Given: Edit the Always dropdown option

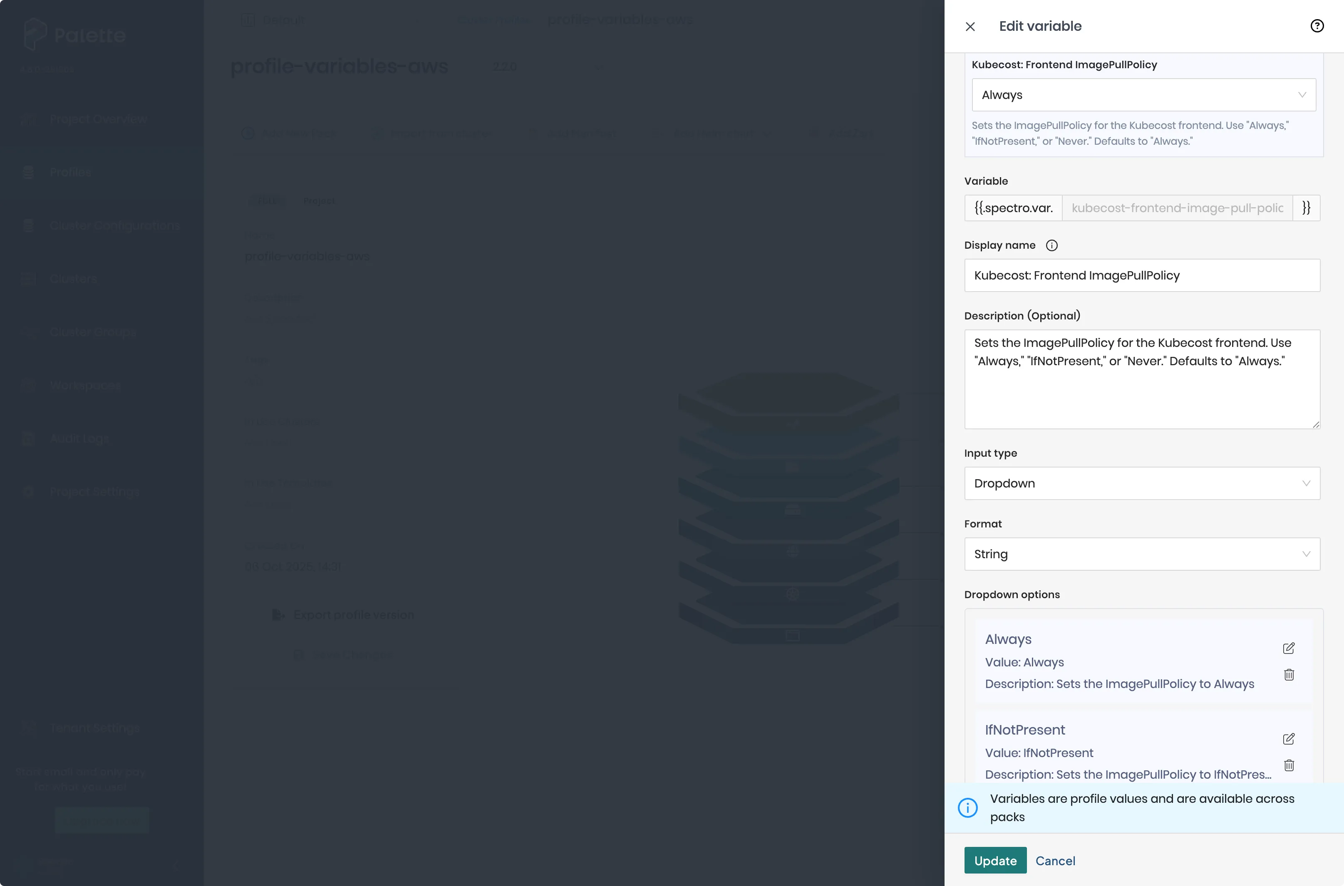Looking at the screenshot, I should click(1289, 648).
